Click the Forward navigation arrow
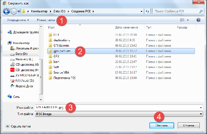 point(13,11)
